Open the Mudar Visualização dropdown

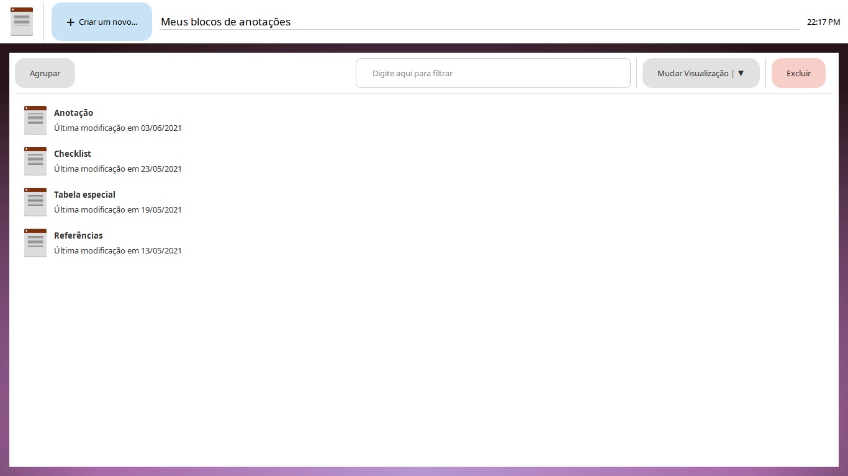[693, 73]
